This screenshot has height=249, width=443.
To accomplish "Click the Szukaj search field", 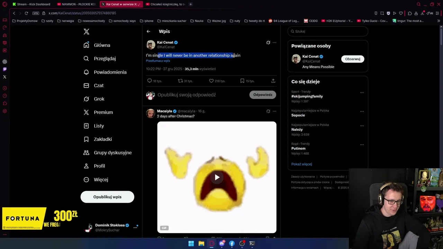I will tap(328, 31).
